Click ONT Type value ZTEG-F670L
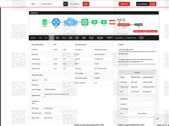Viewport: 169px width, 126px height. (49, 108)
